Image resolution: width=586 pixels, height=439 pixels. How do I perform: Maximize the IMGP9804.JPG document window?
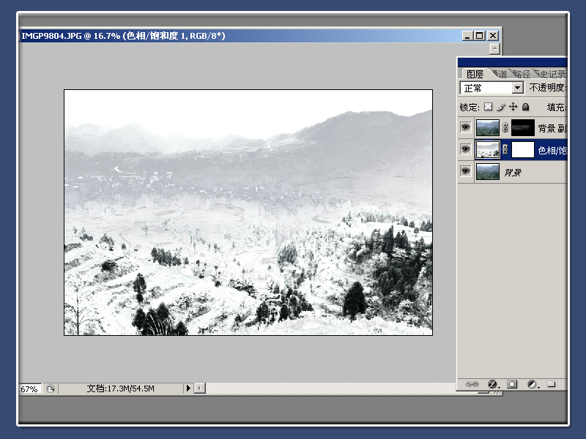480,35
